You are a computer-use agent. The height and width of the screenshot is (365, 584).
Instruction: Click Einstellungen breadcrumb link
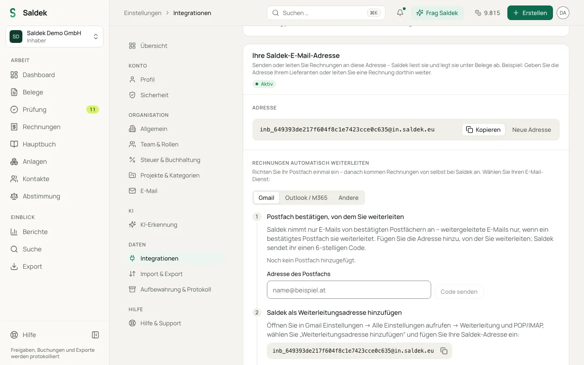(143, 13)
